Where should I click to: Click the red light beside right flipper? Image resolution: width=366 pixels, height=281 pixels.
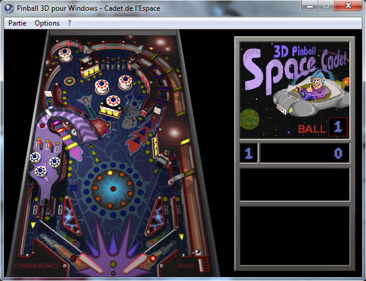[153, 258]
